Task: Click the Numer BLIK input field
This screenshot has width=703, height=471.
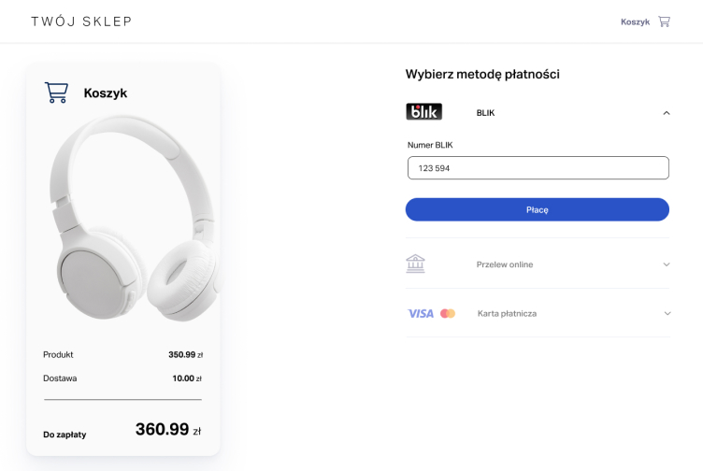Action: (x=538, y=168)
